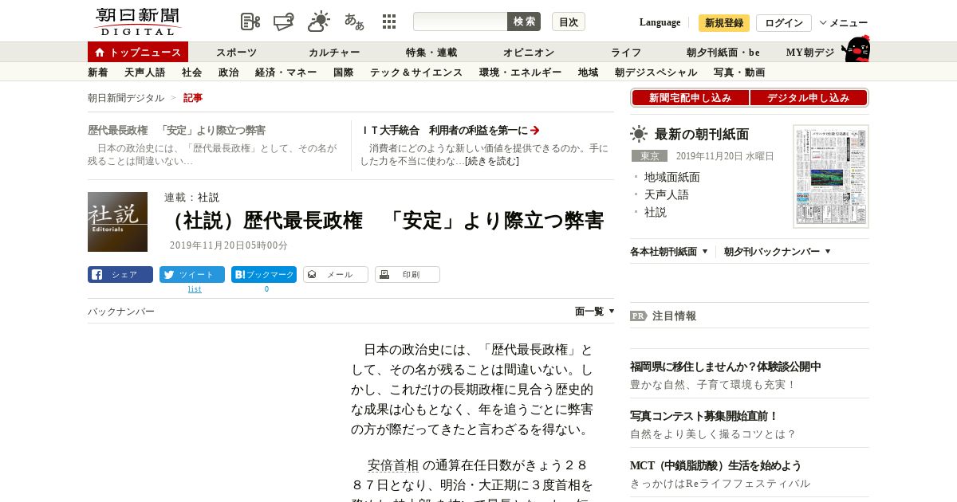Open 政治 in the sub navigation
The height and width of the screenshot is (502, 957).
[229, 73]
